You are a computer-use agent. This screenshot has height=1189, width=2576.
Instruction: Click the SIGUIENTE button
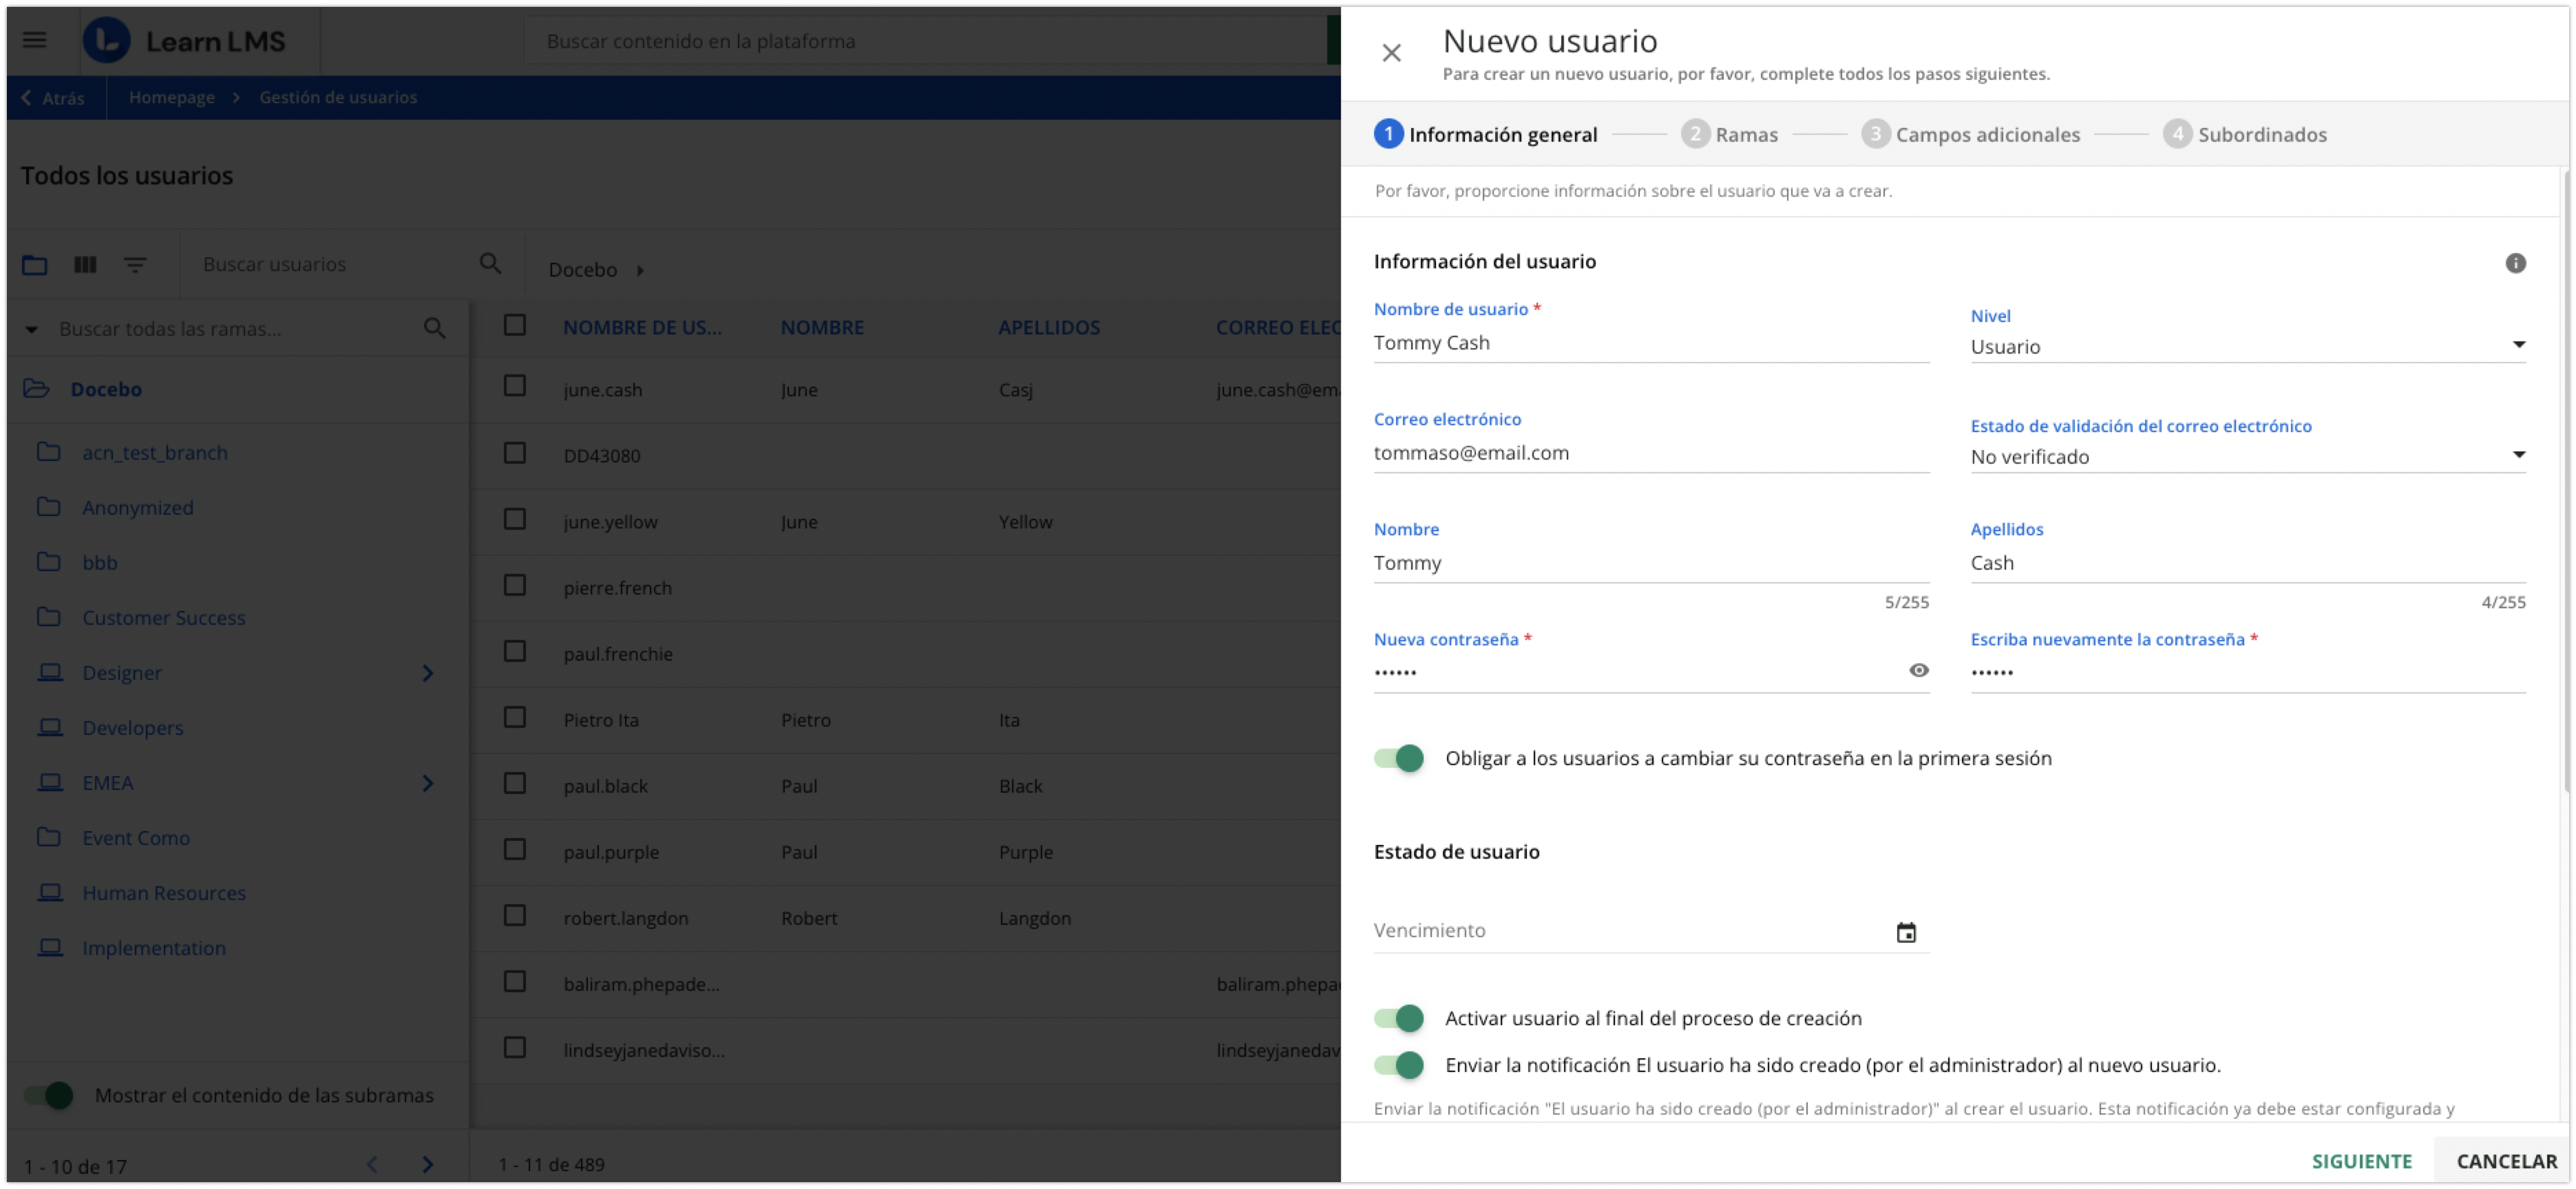2362,1161
